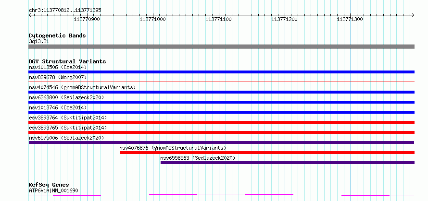Open the nsv829678 (Wong2007) variant label
Image resolution: width=428 pixels, height=201 pixels.
[58, 77]
